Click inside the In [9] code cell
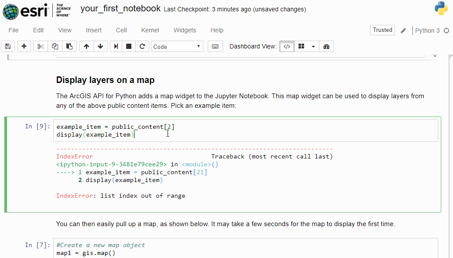Image resolution: width=453 pixels, height=258 pixels. (246, 131)
